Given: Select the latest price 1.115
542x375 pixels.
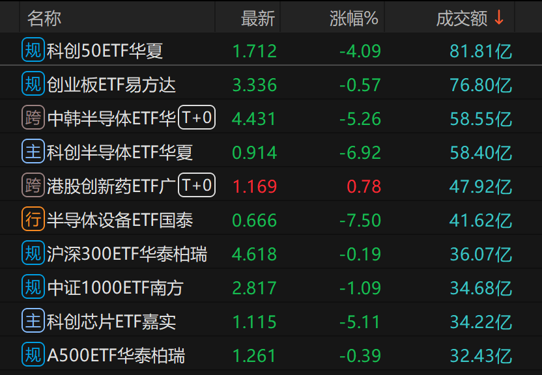Looking at the screenshot, I should point(255,322).
